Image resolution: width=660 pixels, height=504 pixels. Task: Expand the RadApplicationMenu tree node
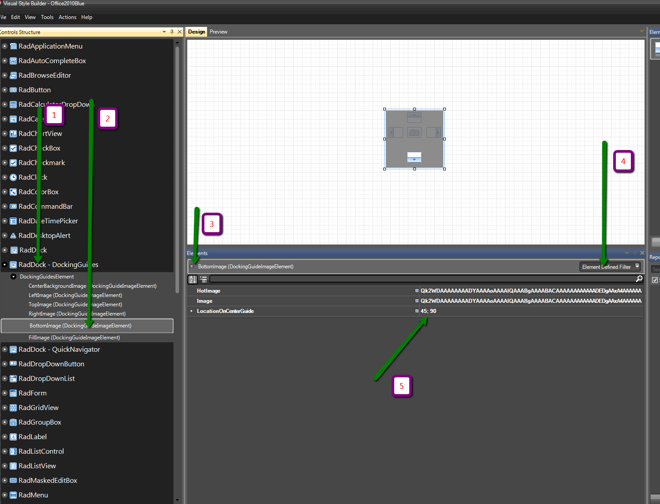(5, 46)
